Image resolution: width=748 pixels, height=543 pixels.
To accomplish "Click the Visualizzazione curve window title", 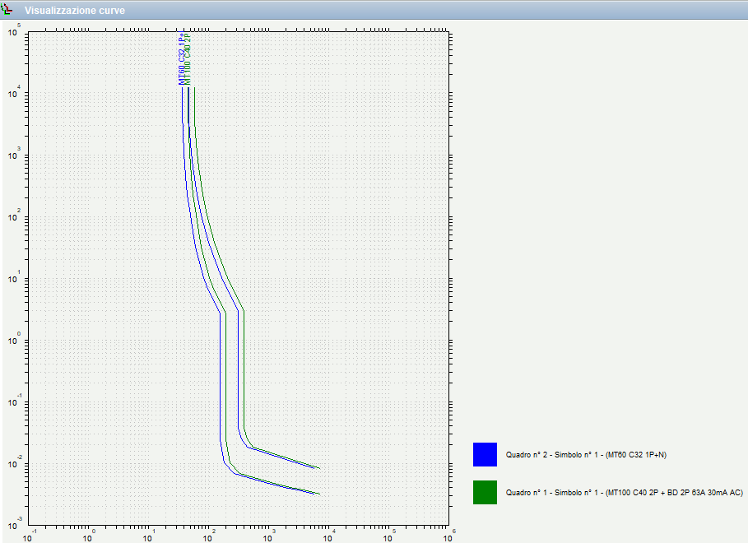I will click(75, 11).
